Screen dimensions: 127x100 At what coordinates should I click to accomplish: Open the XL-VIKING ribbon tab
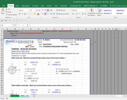coord(104,6)
